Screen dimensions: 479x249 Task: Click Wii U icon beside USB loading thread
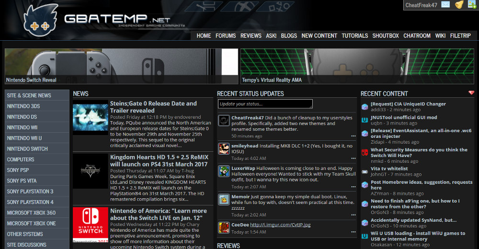click(365, 236)
